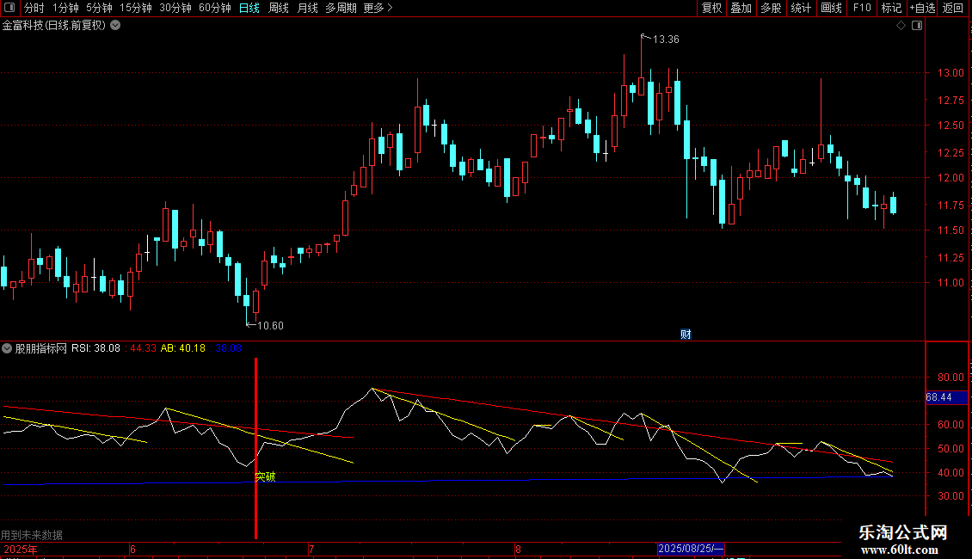
Task: Click the 返回 back button
Action: 953,8
